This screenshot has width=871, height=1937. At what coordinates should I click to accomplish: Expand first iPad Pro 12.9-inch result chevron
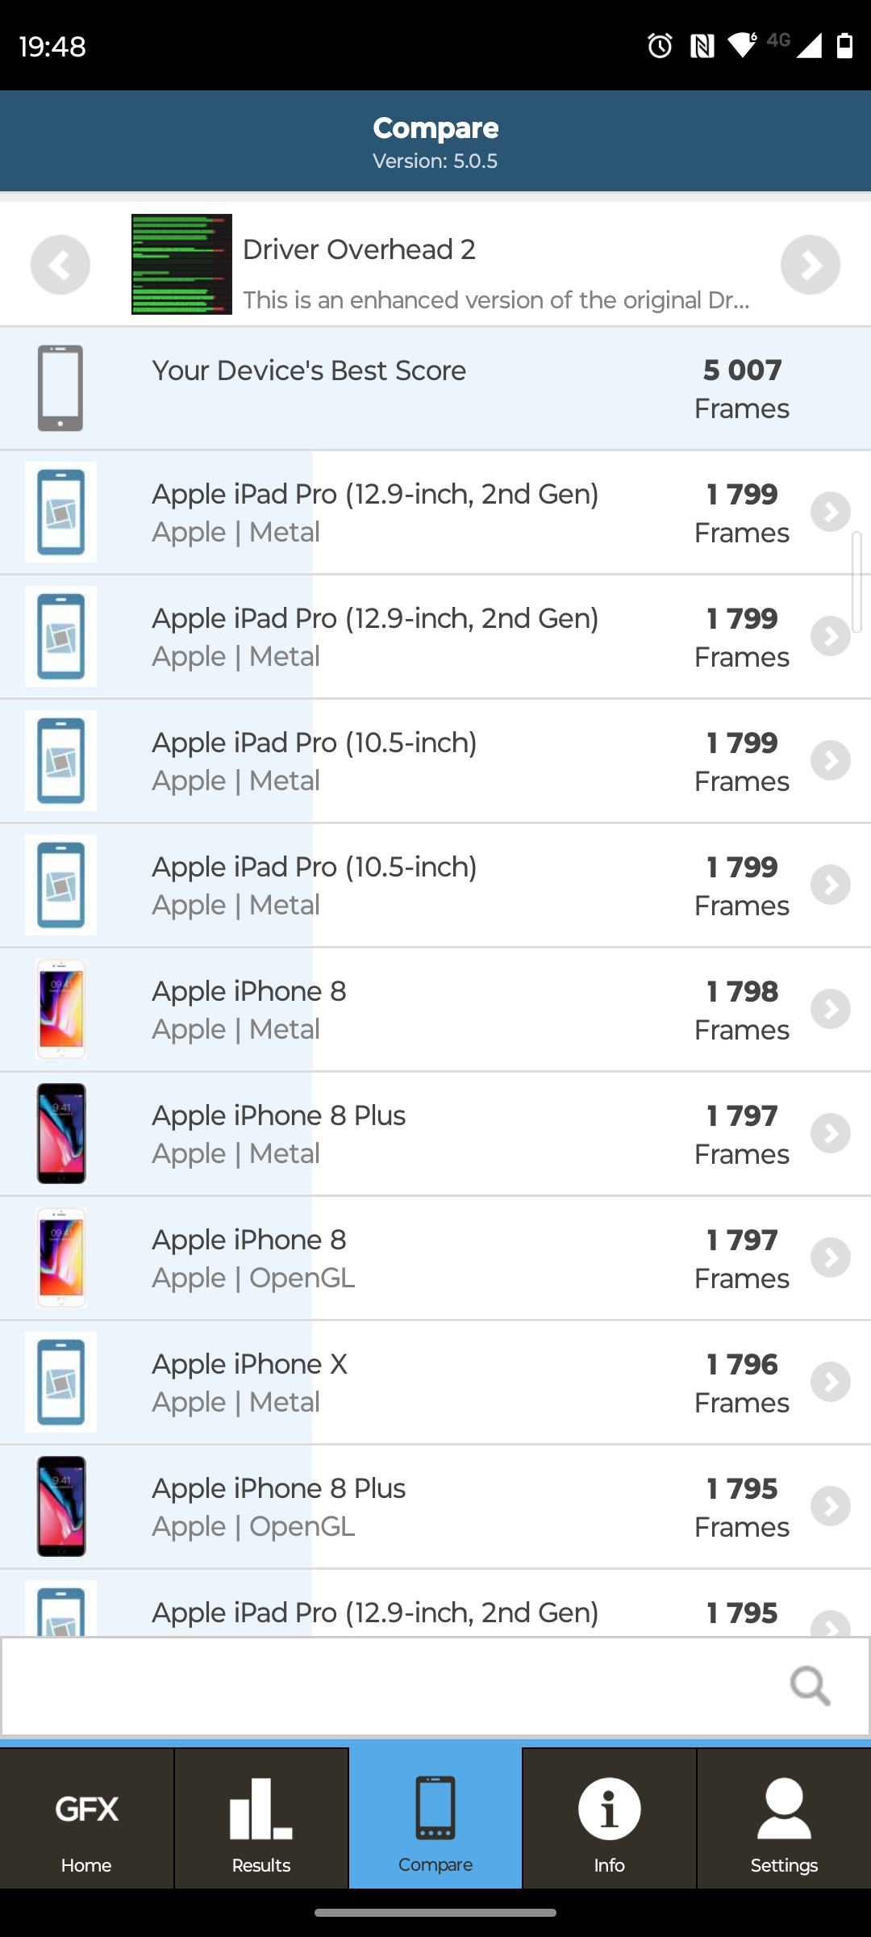[x=831, y=512]
